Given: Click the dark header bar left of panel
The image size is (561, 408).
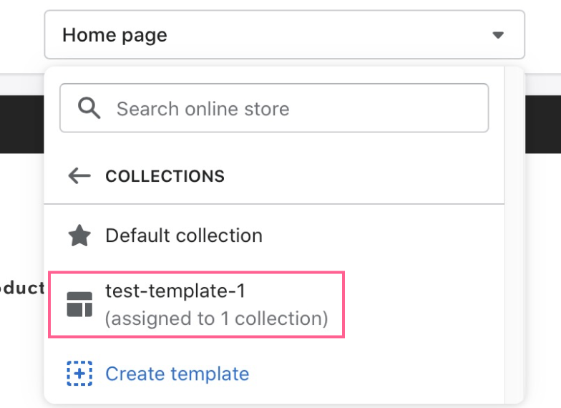Looking at the screenshot, I should tap(21, 125).
